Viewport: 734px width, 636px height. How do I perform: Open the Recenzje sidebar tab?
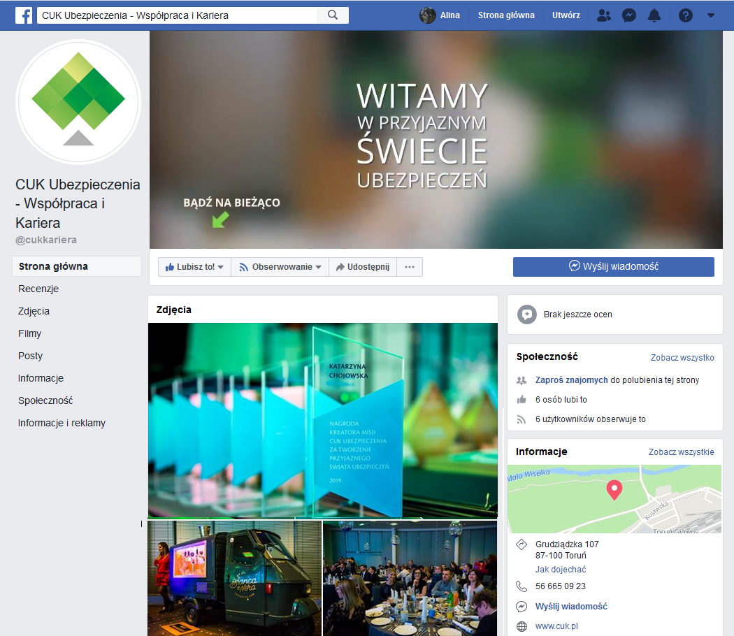click(38, 289)
